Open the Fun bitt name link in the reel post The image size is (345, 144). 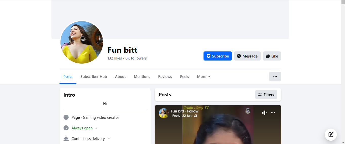(177, 111)
